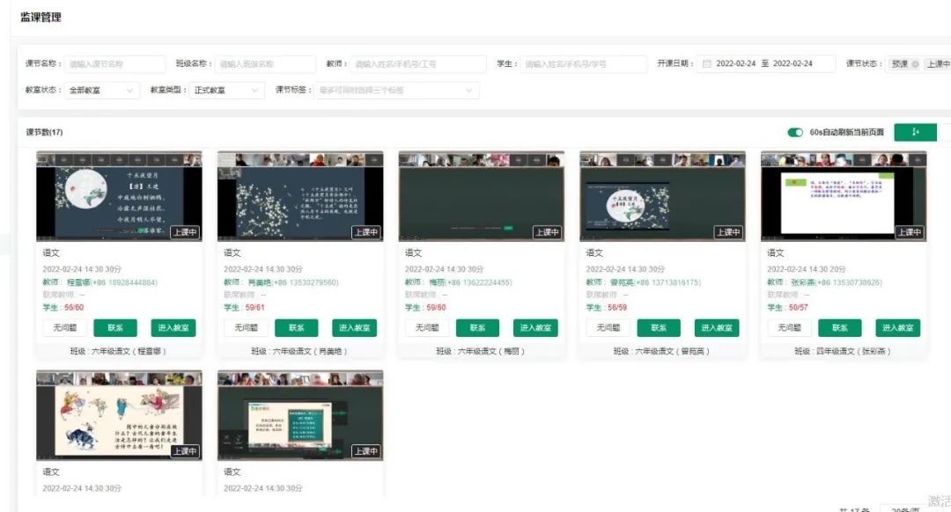Screen dimensions: 951x512
Task: Click 上课中 badge on 张彩燕's class thumbnail
Action: click(909, 232)
